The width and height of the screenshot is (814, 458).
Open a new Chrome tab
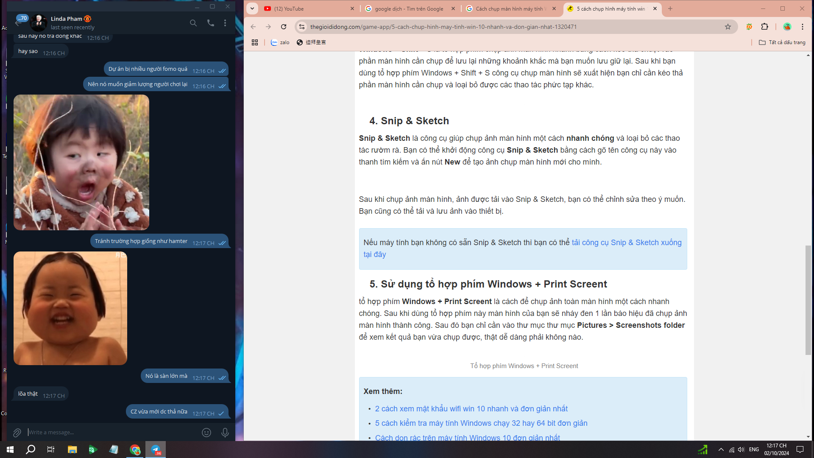(x=670, y=8)
